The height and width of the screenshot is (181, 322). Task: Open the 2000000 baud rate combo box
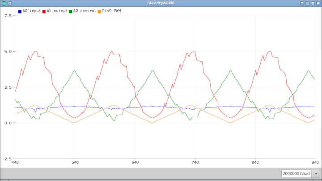296,174
